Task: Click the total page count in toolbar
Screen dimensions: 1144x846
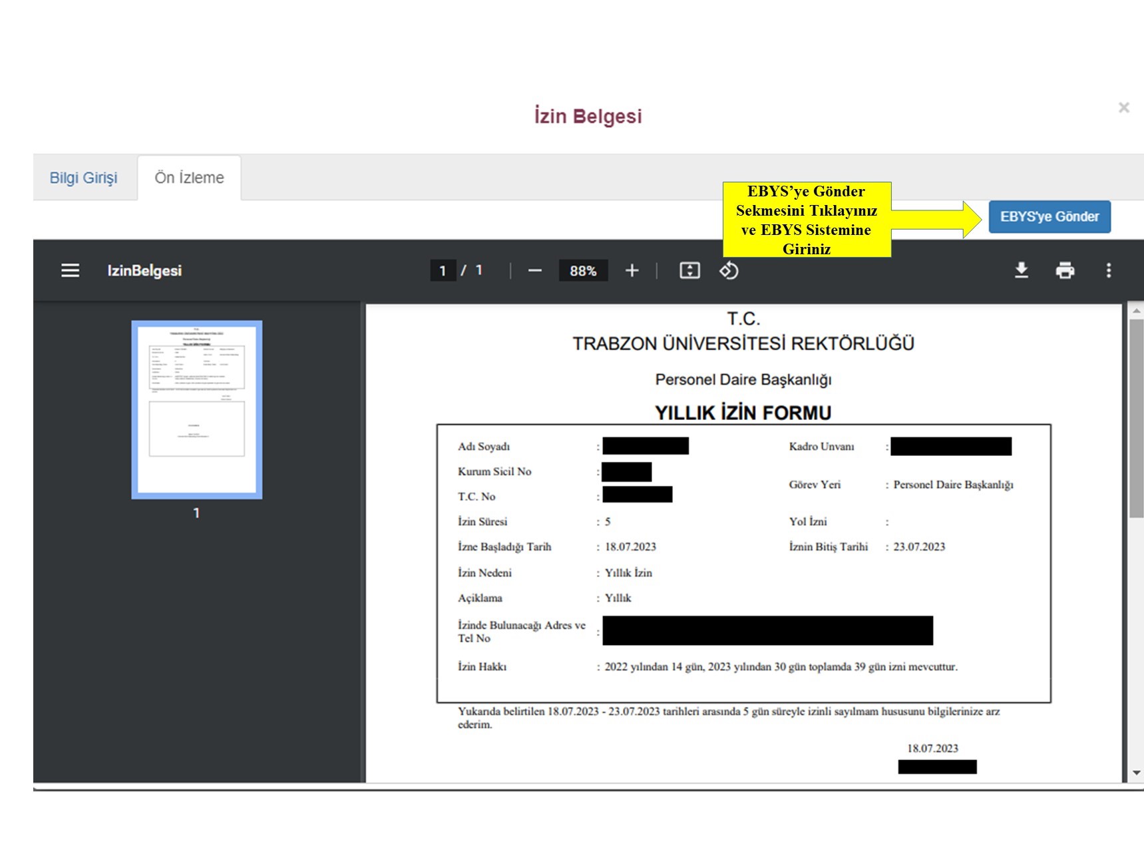Action: [x=478, y=270]
